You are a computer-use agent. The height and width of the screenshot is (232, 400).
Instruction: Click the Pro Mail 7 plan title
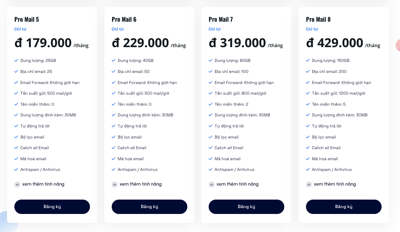(x=221, y=20)
